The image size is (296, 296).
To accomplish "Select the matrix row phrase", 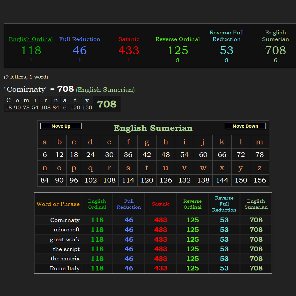I will pos(65,258).
